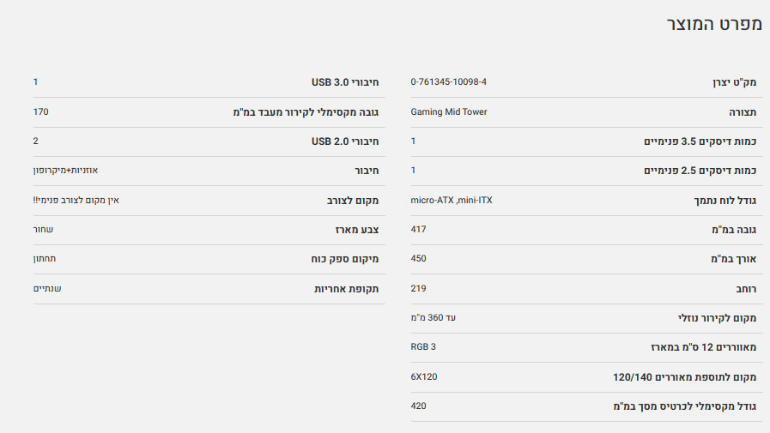Viewport: 770px width, 433px height.
Task: Click the "RGB 3" fans value
Action: (x=423, y=346)
